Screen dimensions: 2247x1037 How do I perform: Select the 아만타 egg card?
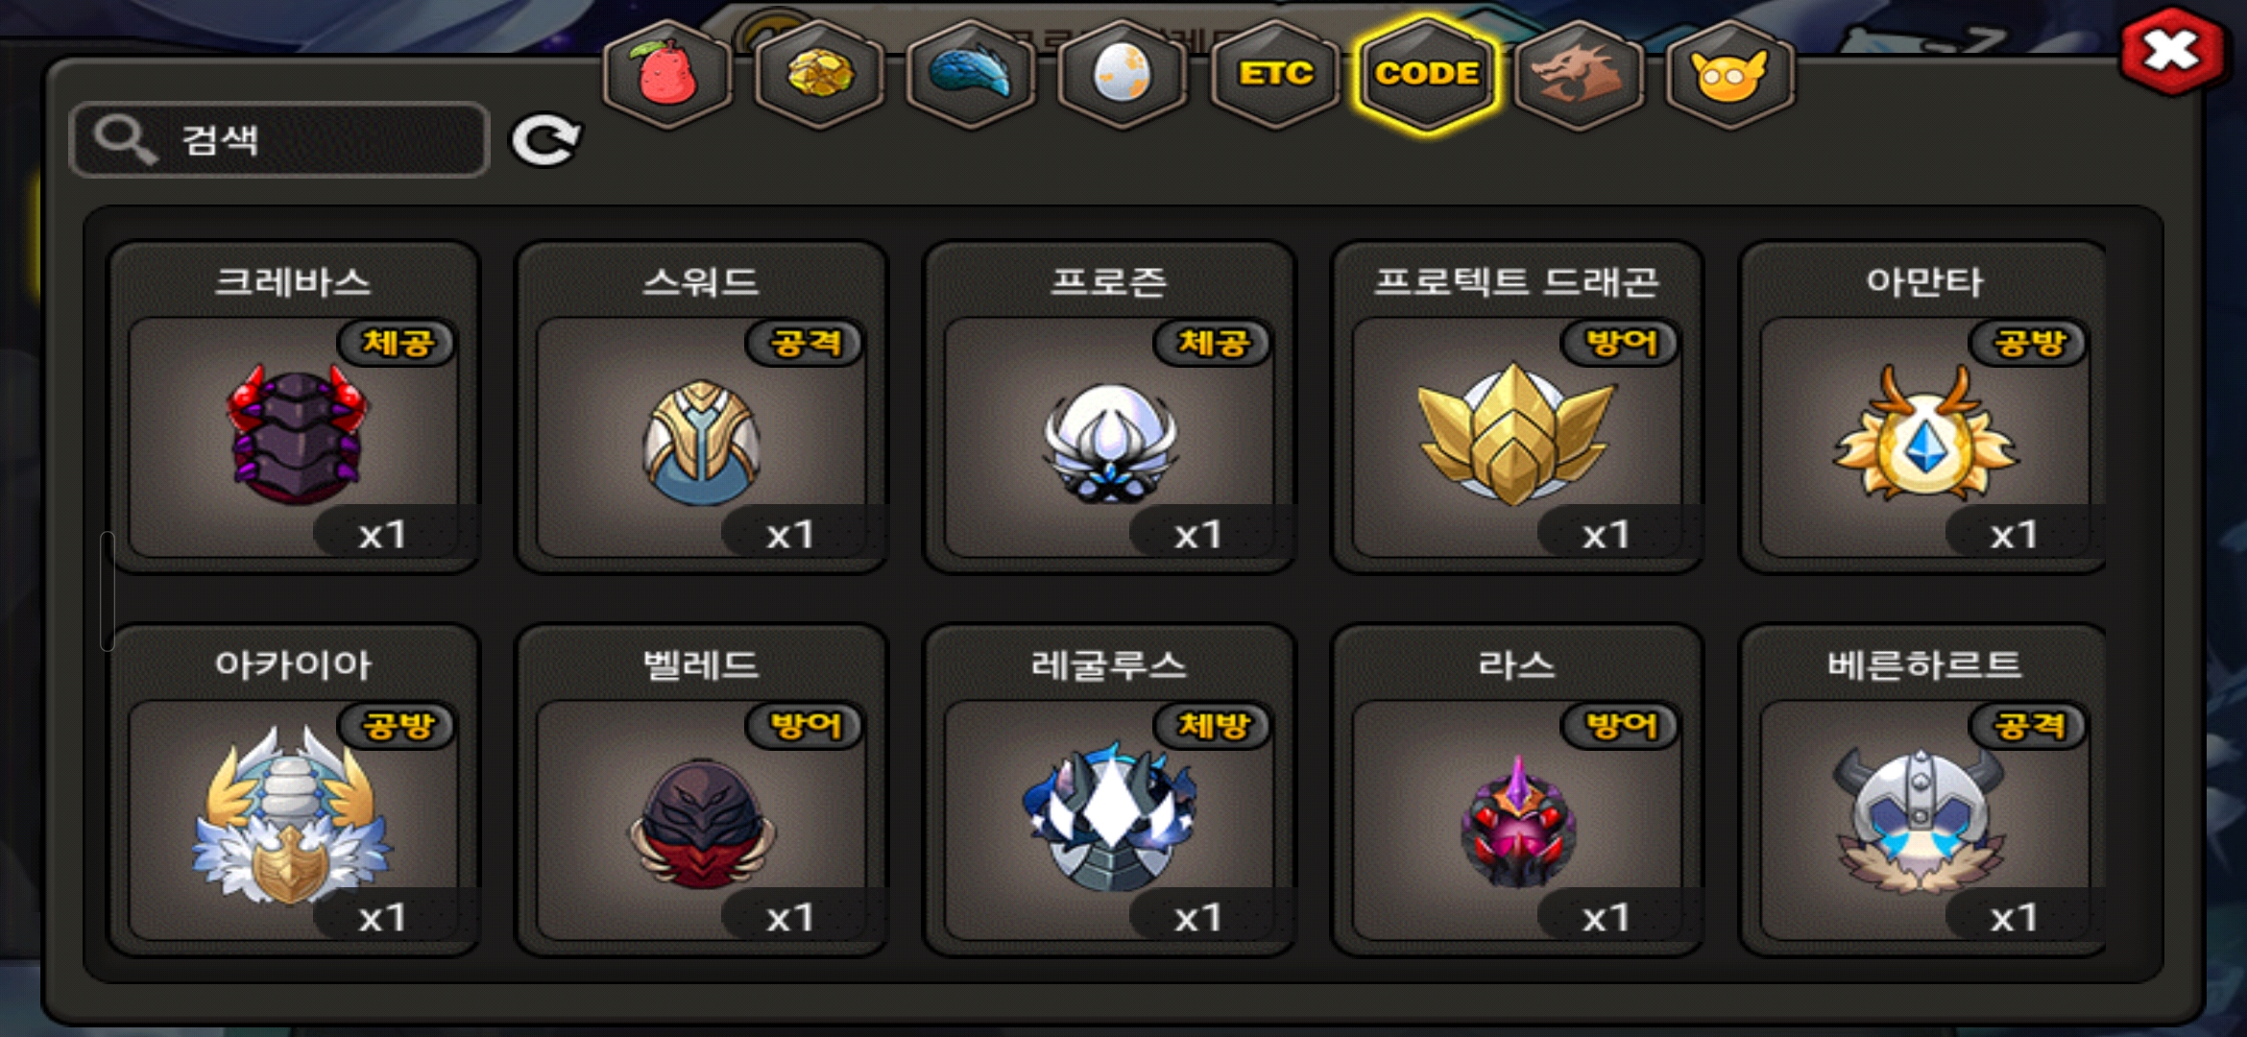1923,406
